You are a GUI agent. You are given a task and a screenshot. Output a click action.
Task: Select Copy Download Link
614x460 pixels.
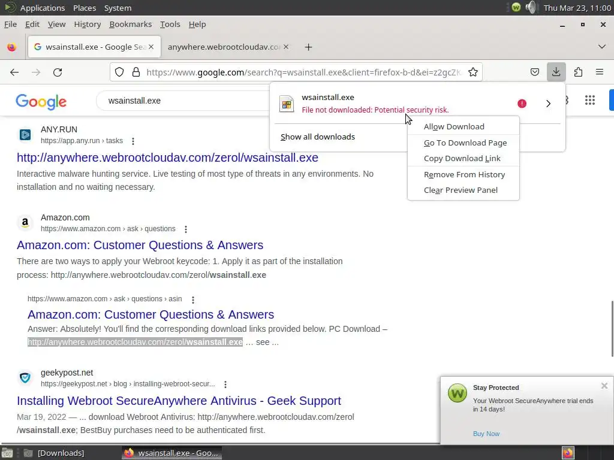(463, 158)
